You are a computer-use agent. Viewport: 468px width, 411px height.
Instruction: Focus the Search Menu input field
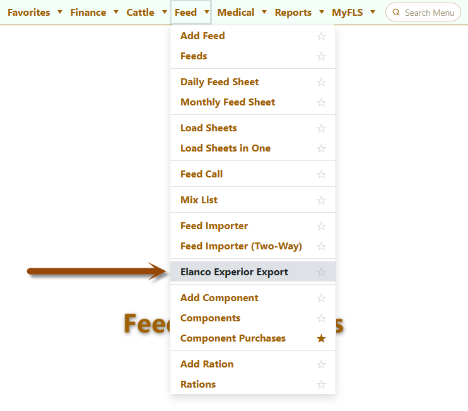(423, 12)
